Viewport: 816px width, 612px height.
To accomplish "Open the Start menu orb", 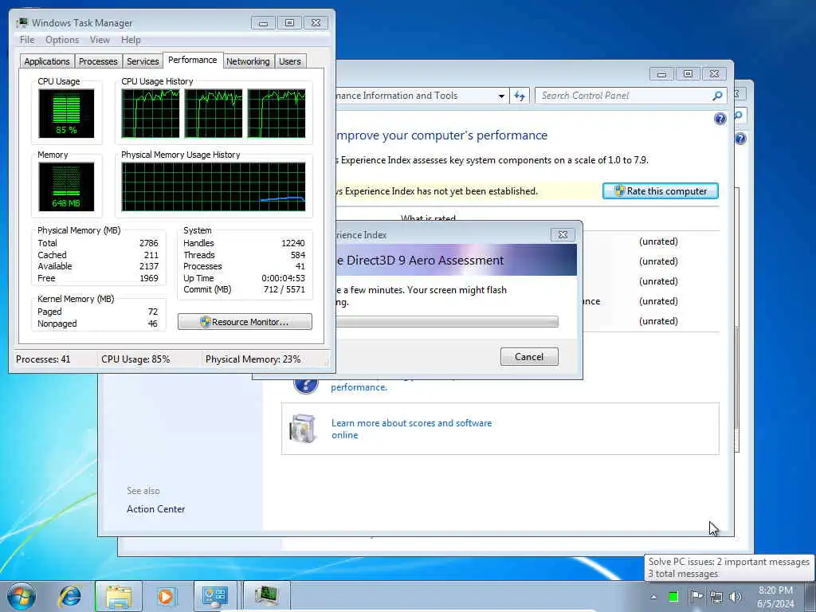I will (x=22, y=596).
